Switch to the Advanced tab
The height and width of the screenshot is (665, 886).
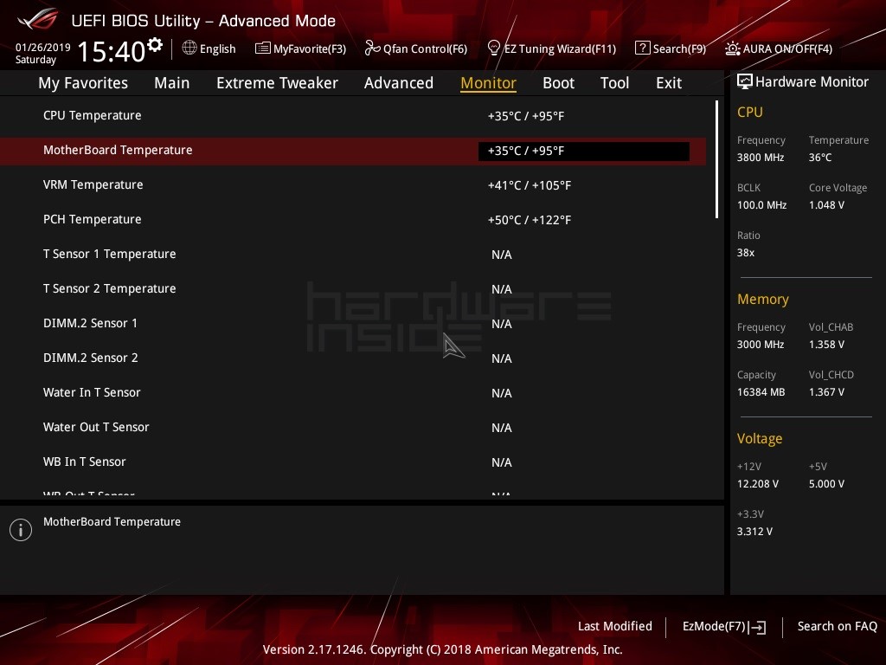pos(398,83)
